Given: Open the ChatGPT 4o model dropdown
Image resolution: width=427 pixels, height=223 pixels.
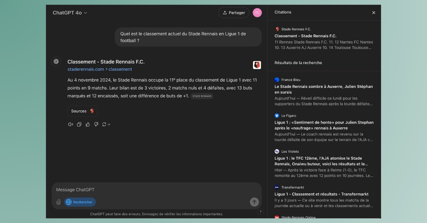Looking at the screenshot, I should [70, 13].
